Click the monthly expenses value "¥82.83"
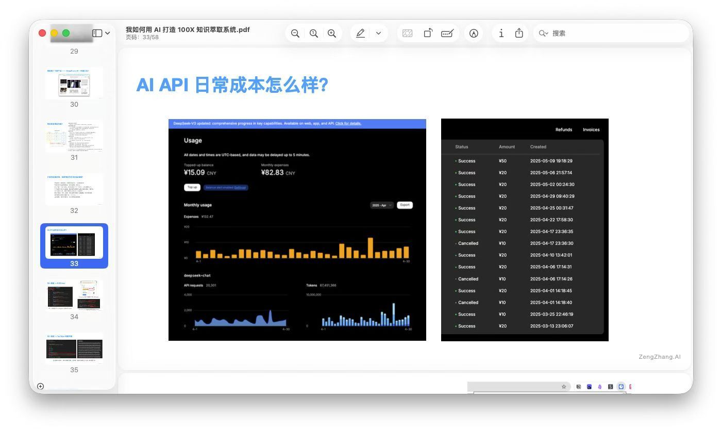722x432 pixels. (272, 173)
